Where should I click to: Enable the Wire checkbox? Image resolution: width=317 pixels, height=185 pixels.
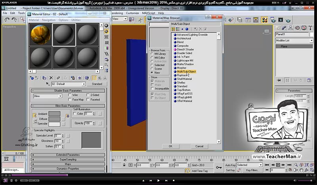click(70, 95)
